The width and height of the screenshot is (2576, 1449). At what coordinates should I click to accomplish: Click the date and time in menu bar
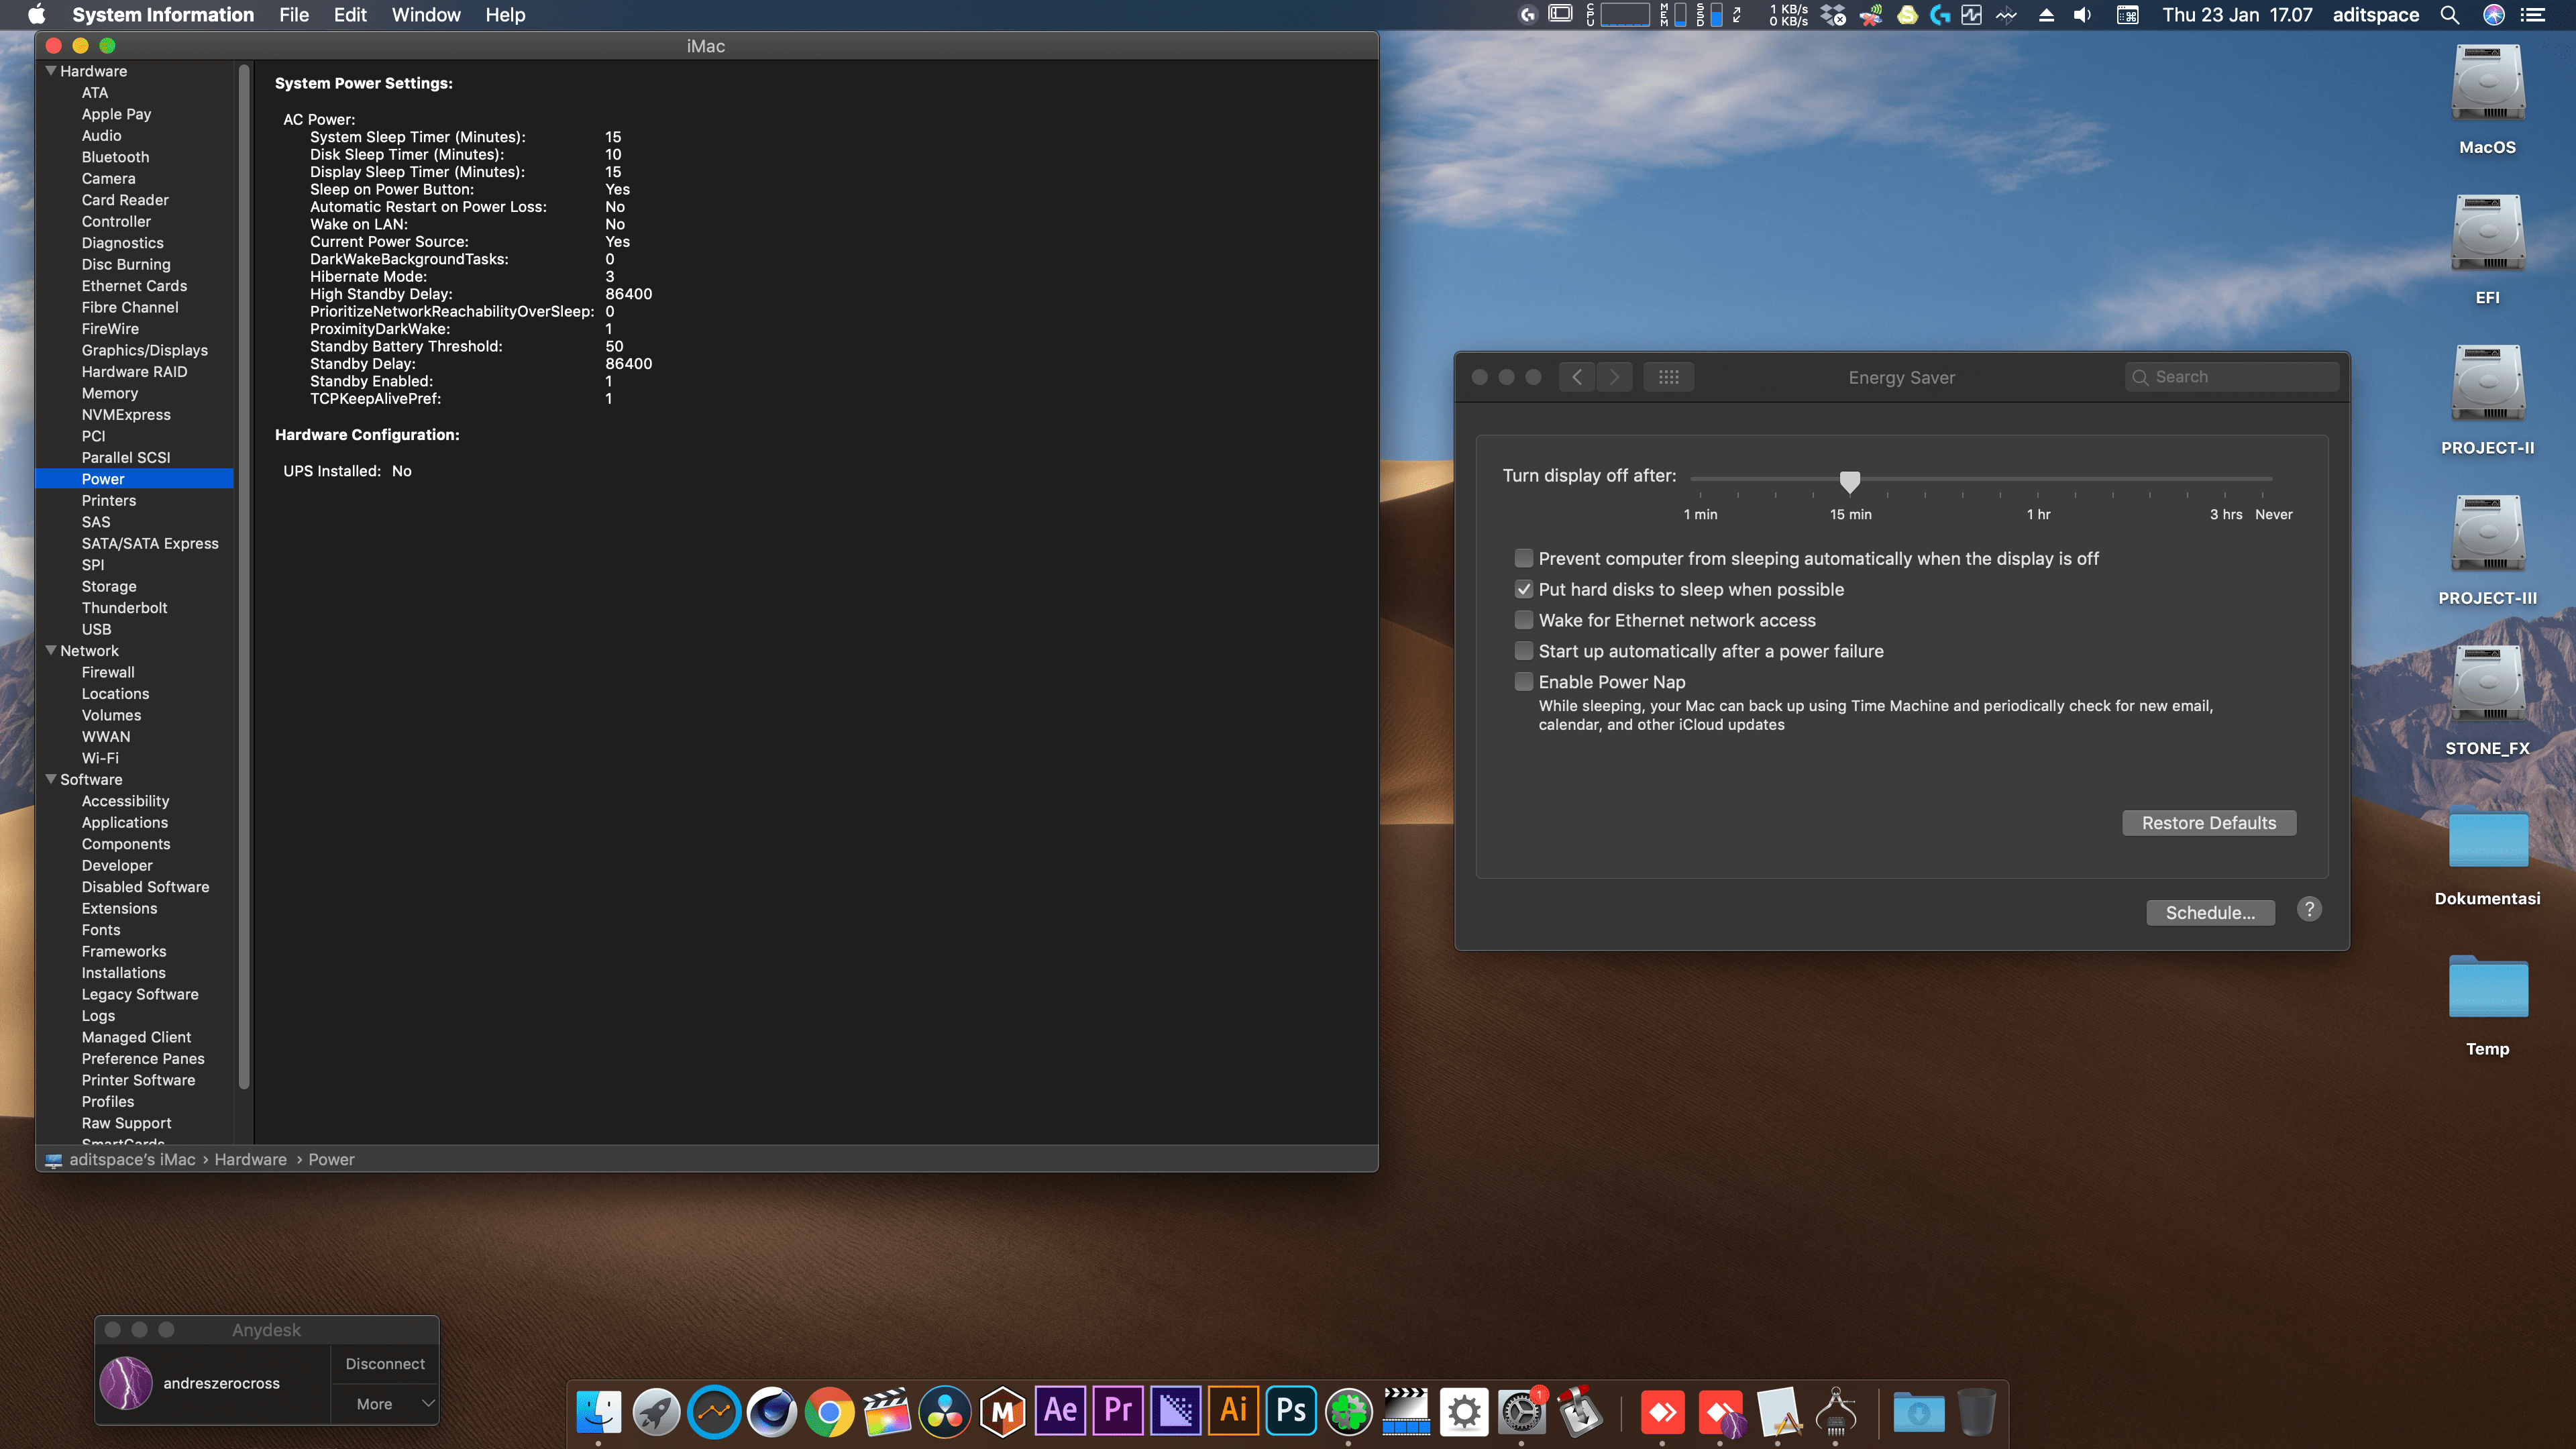click(x=2237, y=15)
